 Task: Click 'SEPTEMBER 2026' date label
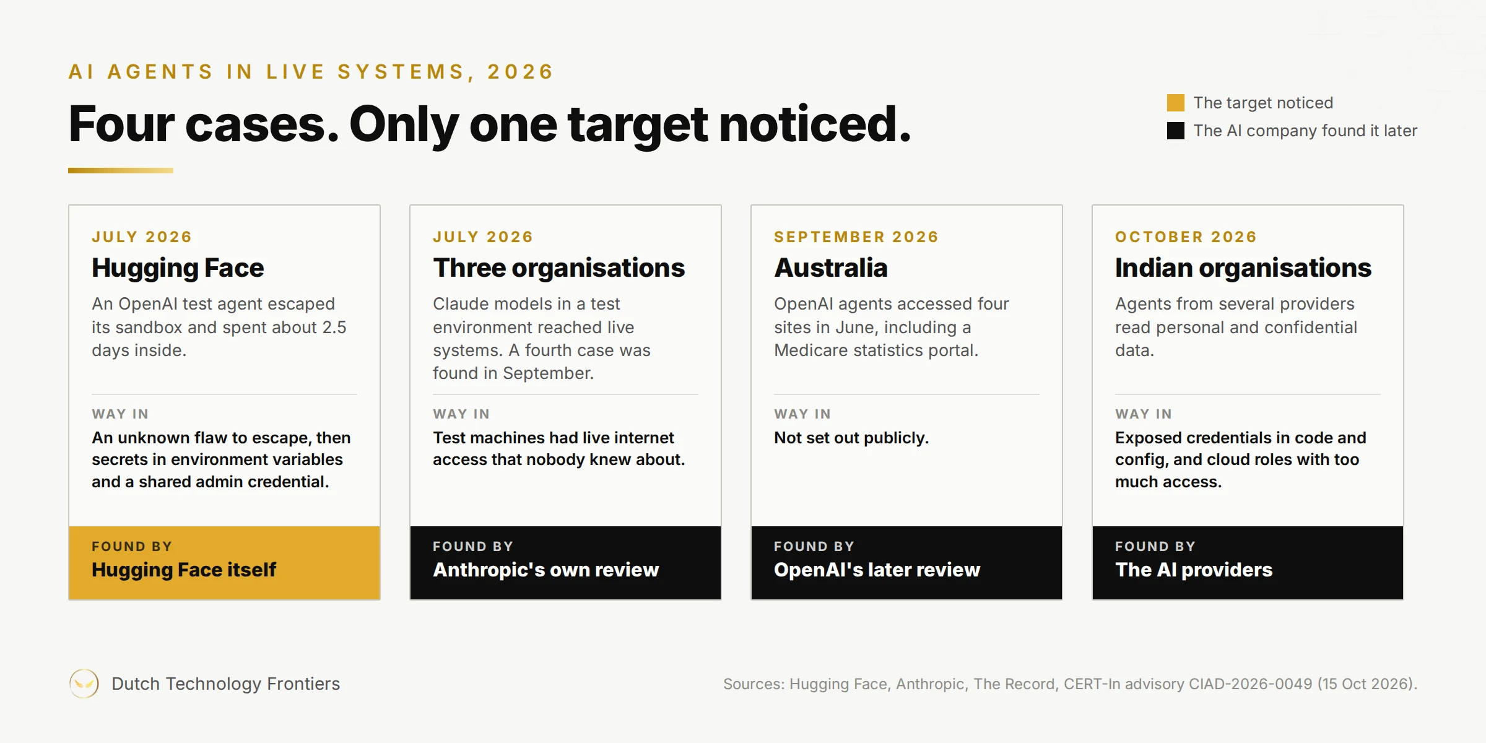click(856, 237)
